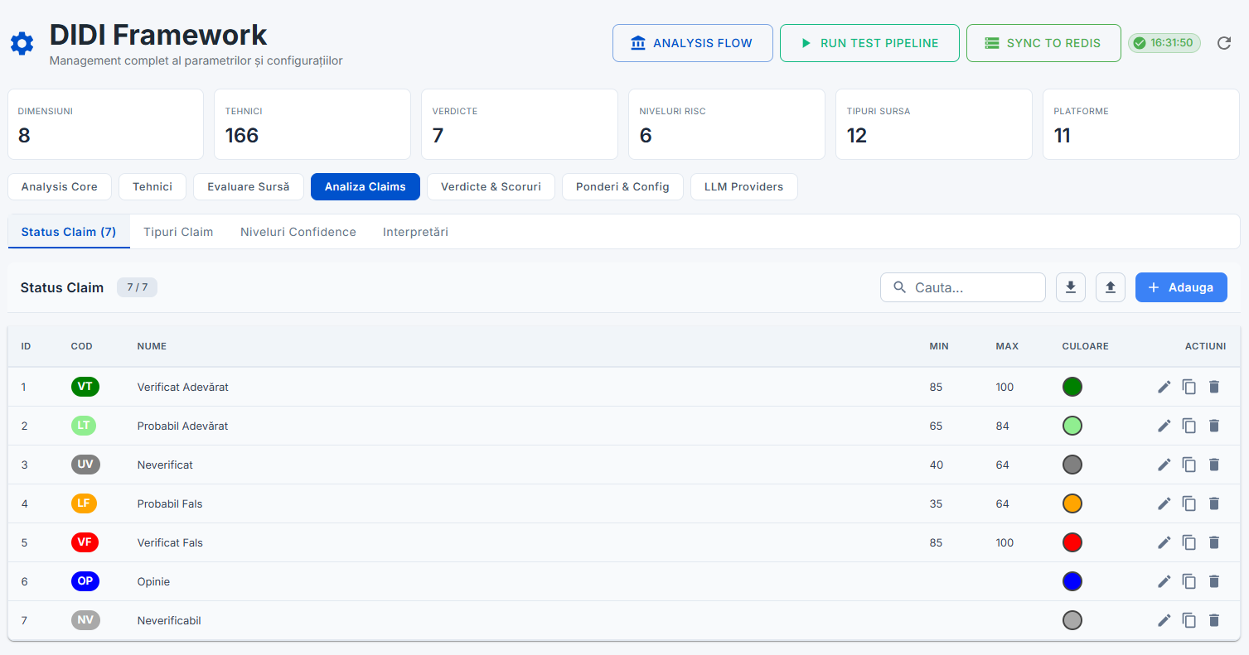Click the Dimensiuni stat card
The width and height of the screenshot is (1249, 655).
tap(105, 124)
